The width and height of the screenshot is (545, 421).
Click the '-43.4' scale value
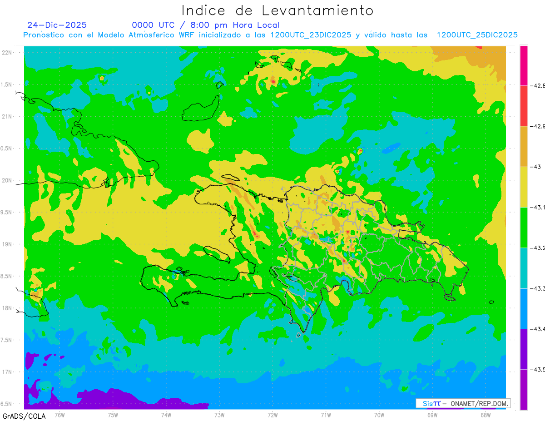point(538,329)
